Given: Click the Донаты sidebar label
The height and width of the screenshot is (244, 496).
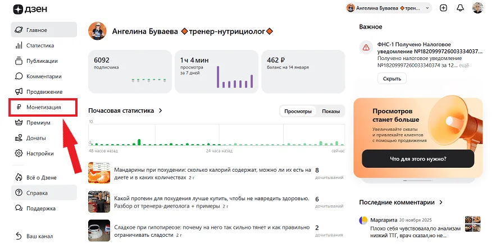Looking at the screenshot, I should 36,138.
